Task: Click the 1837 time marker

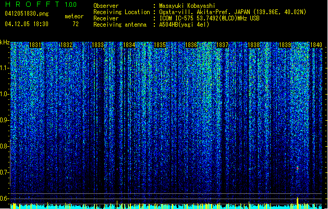Action: [222, 45]
